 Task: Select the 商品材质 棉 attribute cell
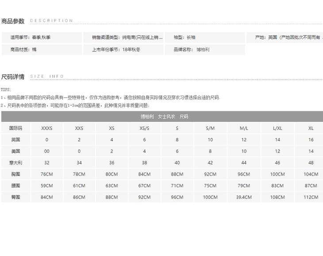click(x=42, y=50)
